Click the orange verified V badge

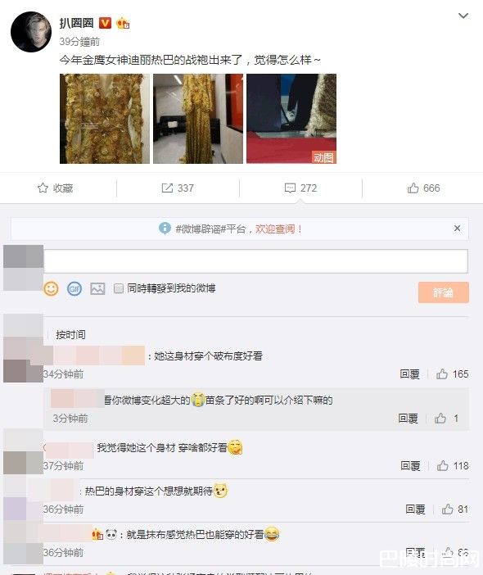point(105,23)
